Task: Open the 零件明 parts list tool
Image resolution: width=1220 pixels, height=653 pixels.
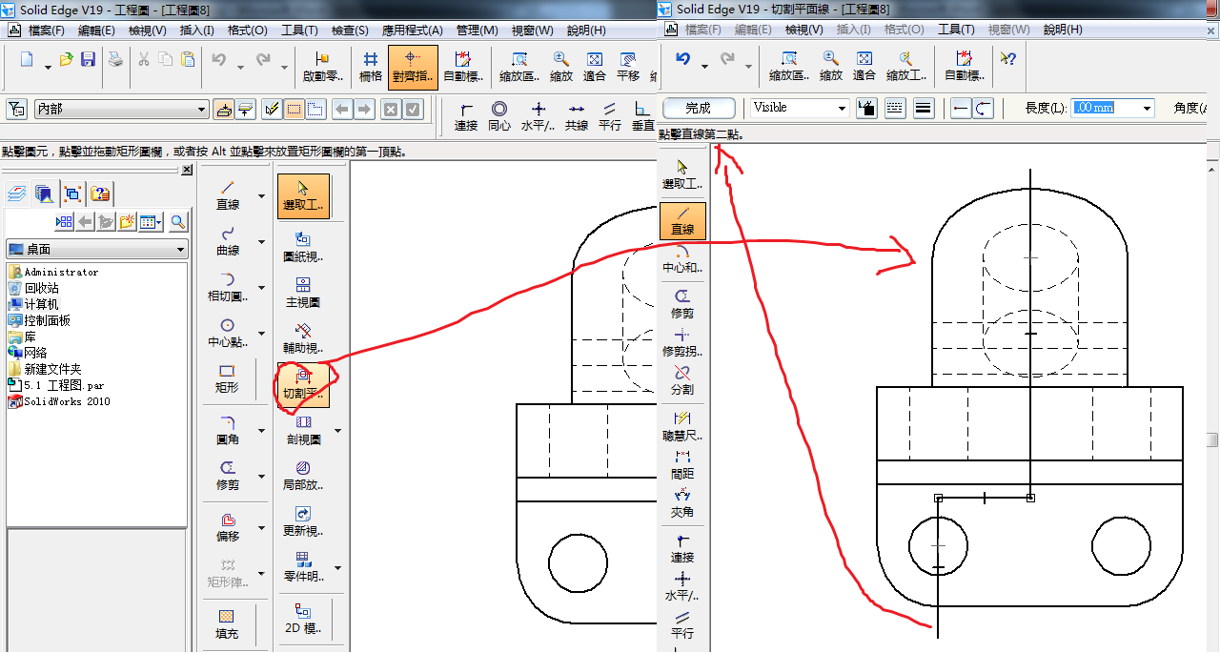Action: [x=303, y=567]
